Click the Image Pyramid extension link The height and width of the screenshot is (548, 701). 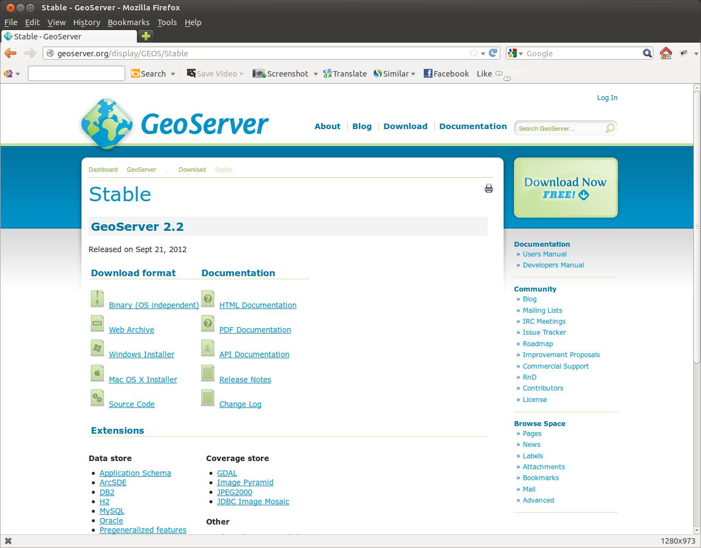coord(245,482)
